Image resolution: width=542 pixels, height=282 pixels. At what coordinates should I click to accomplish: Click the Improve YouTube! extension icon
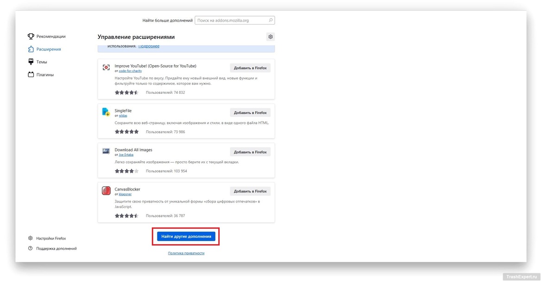coord(106,67)
